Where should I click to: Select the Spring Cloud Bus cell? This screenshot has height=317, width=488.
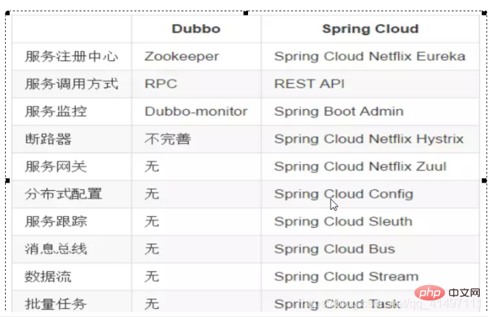(334, 249)
